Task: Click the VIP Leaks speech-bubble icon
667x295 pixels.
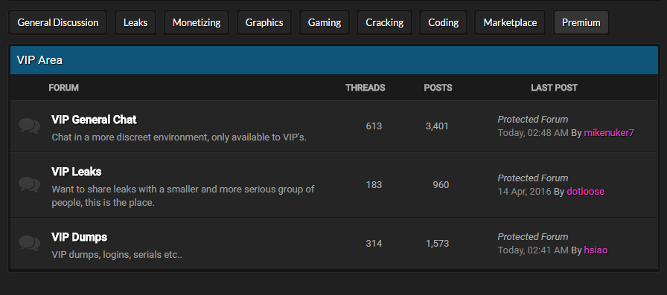Action: click(x=29, y=184)
